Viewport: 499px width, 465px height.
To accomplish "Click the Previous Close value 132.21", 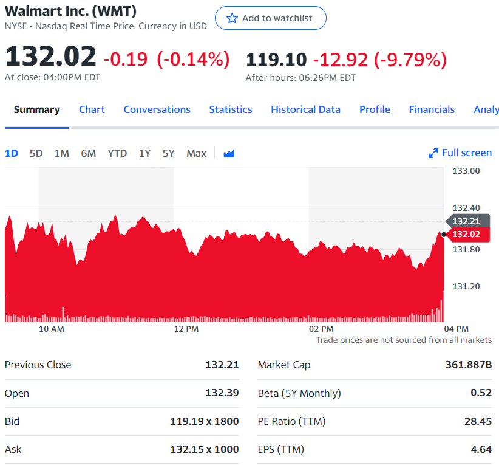I will coord(222,365).
